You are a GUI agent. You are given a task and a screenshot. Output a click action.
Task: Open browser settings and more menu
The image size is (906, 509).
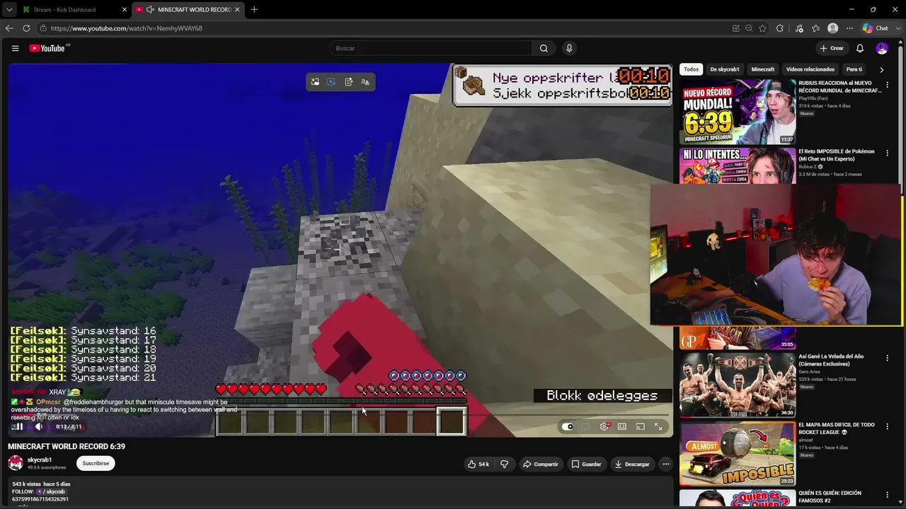pos(849,28)
